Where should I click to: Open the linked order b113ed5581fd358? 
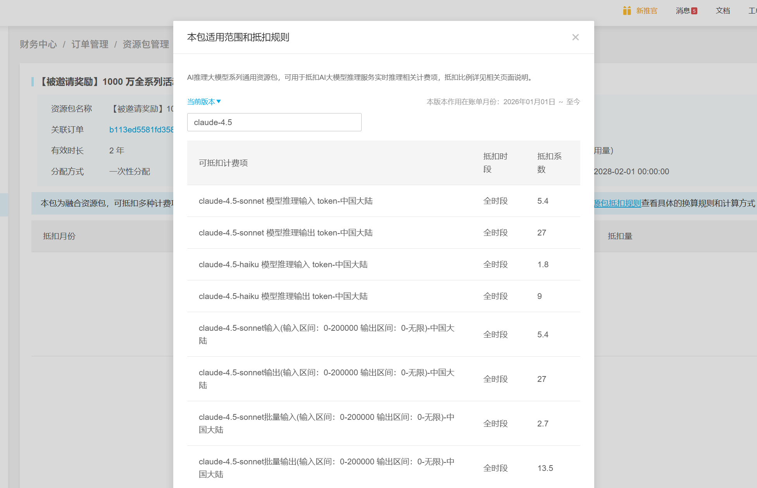141,130
